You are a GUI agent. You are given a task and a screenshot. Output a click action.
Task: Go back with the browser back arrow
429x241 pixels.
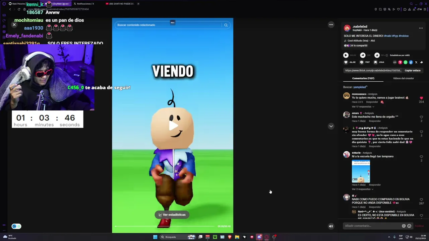10,9
